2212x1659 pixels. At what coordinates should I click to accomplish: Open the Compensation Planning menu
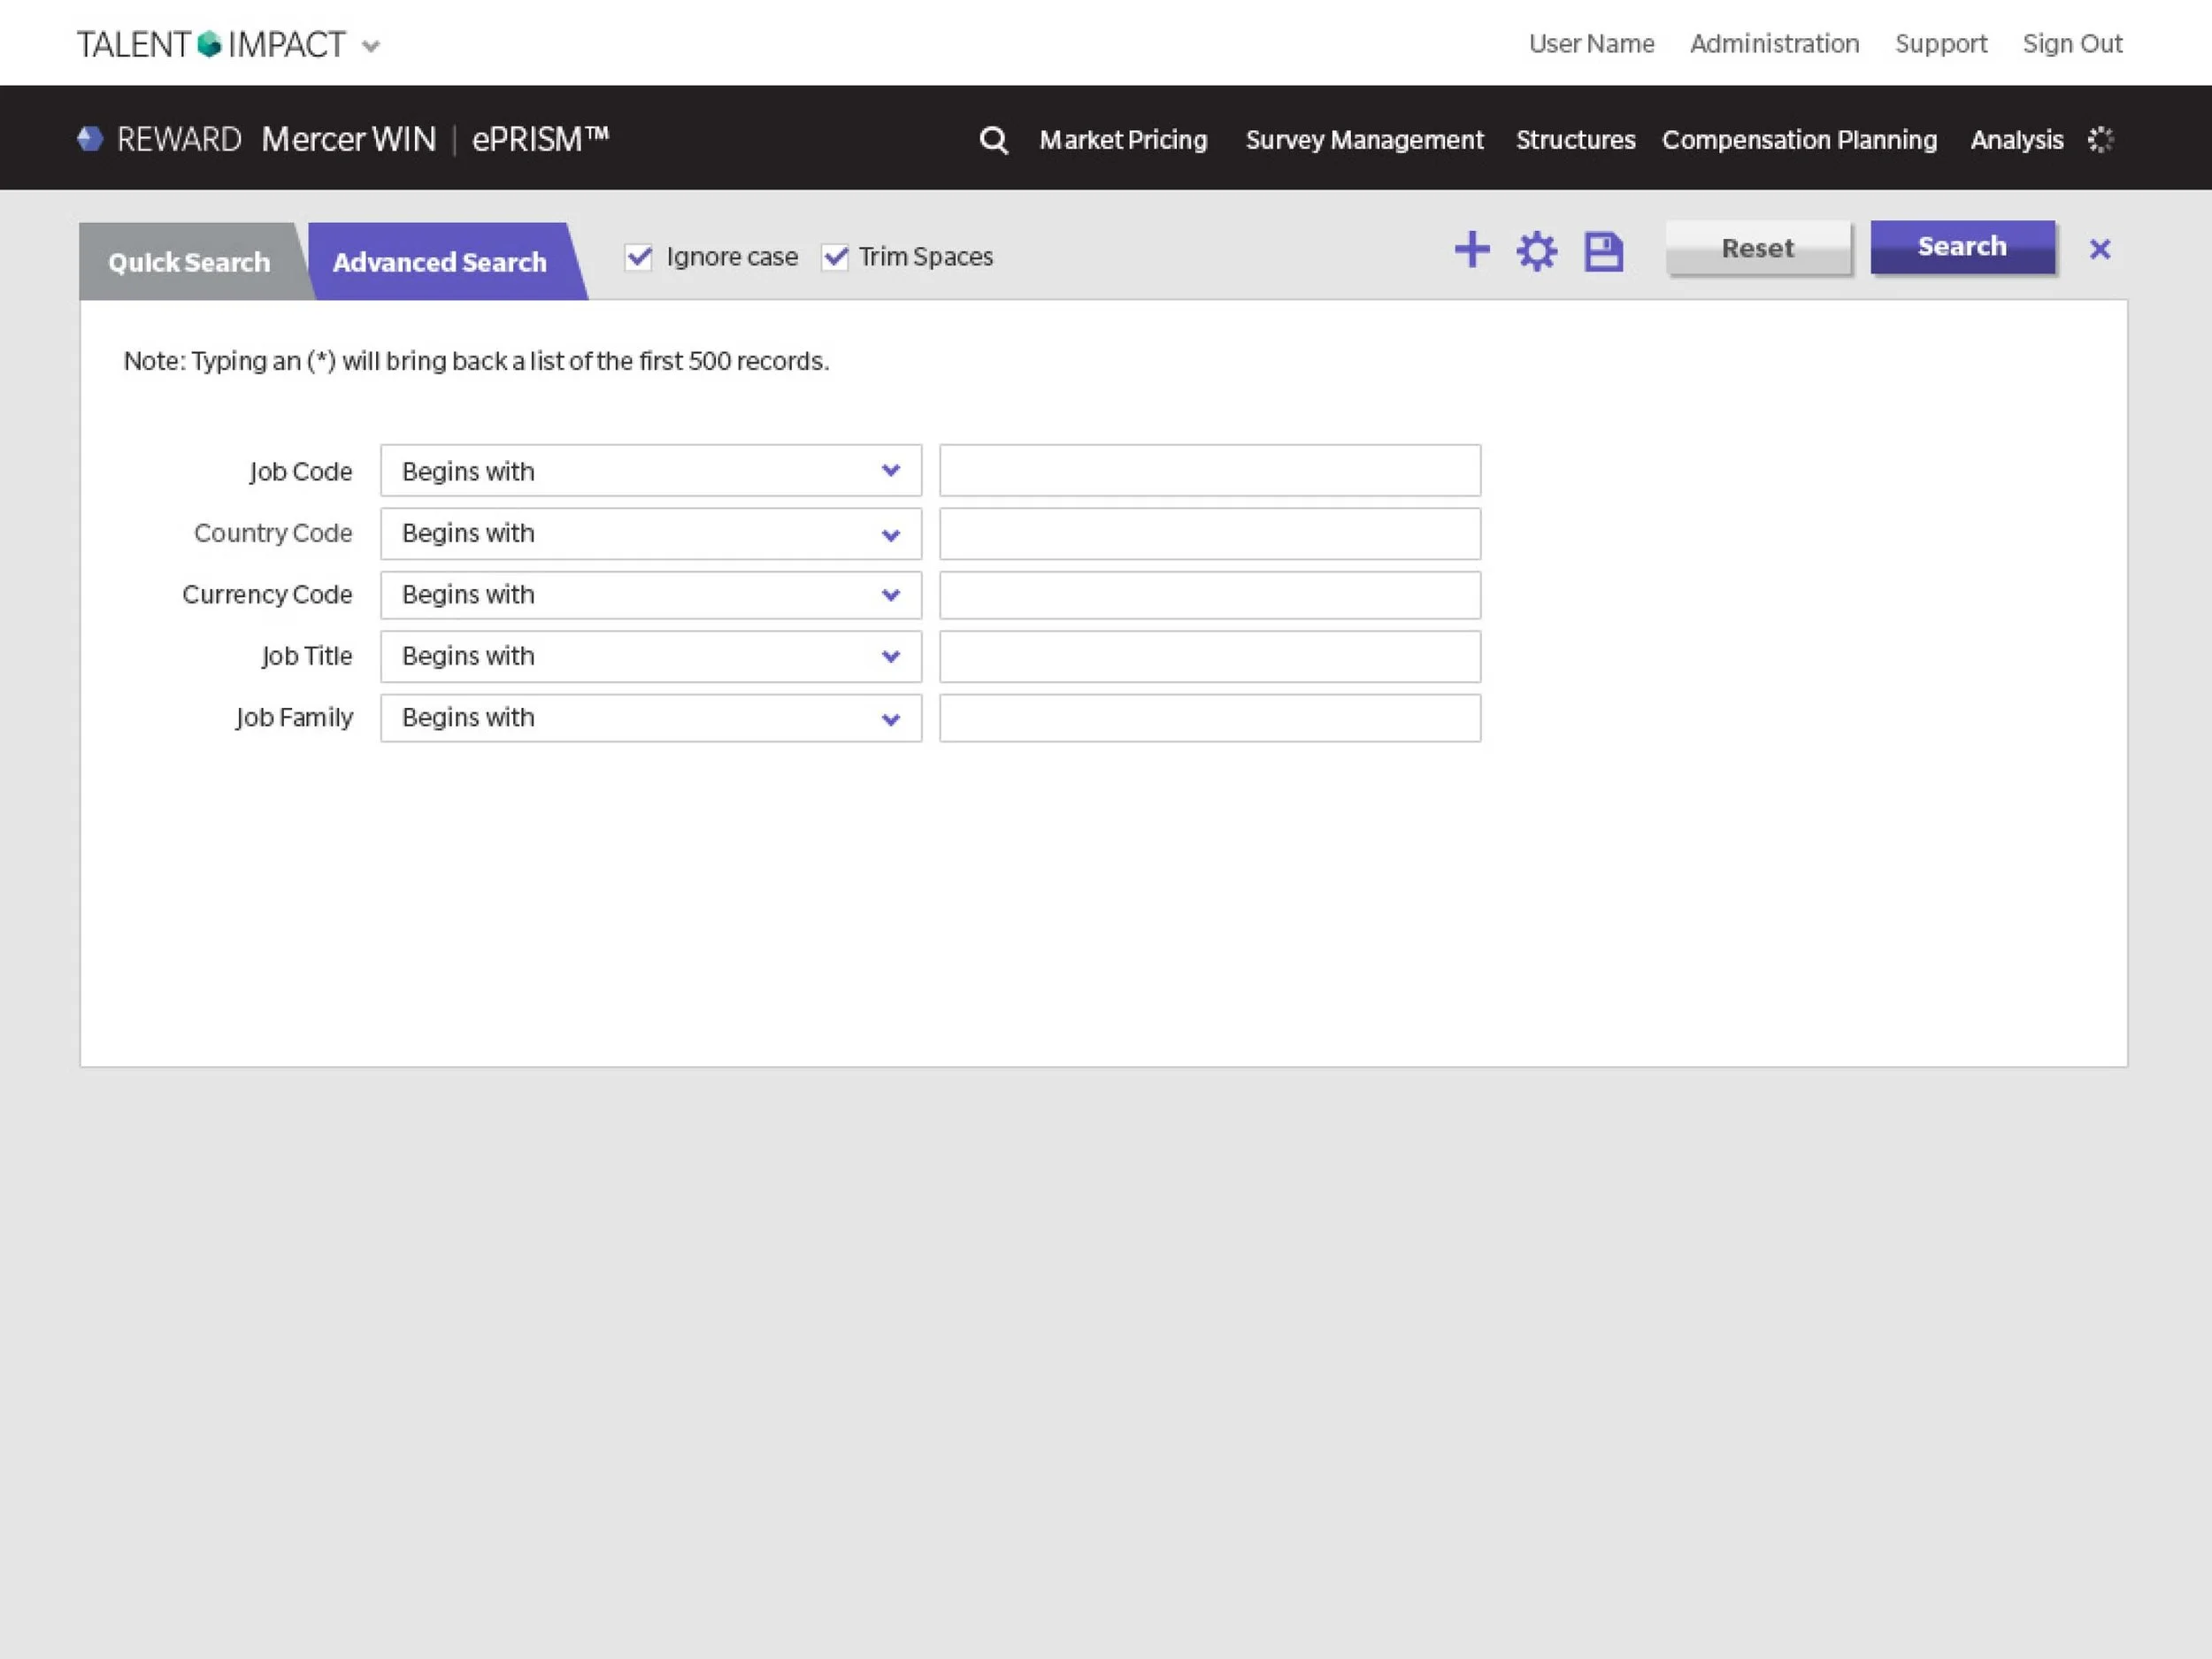click(1799, 140)
